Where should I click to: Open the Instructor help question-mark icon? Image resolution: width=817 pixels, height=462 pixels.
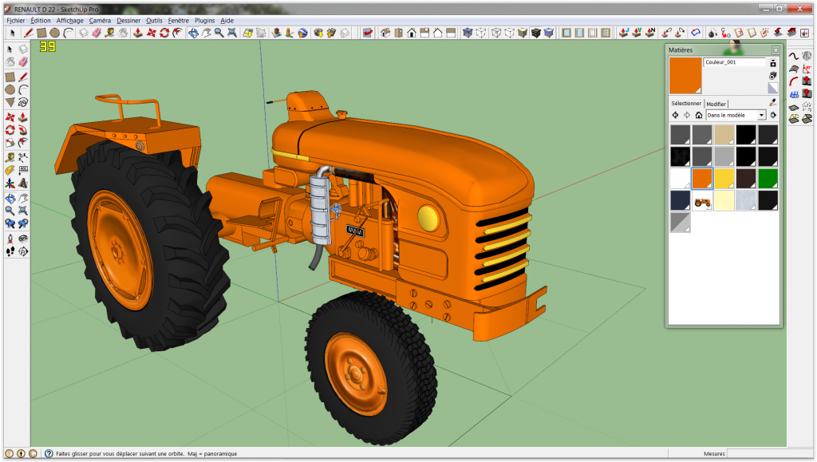(49, 454)
